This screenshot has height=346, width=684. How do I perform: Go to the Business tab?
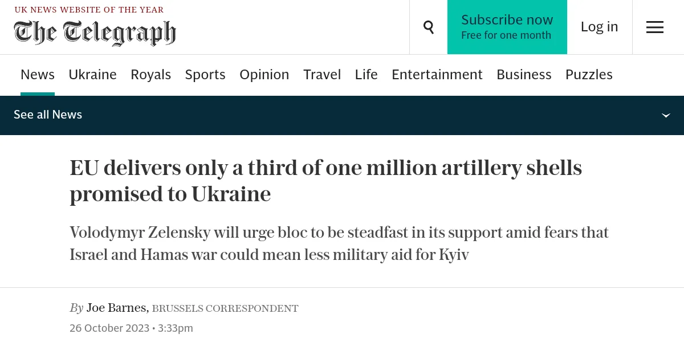click(x=524, y=75)
